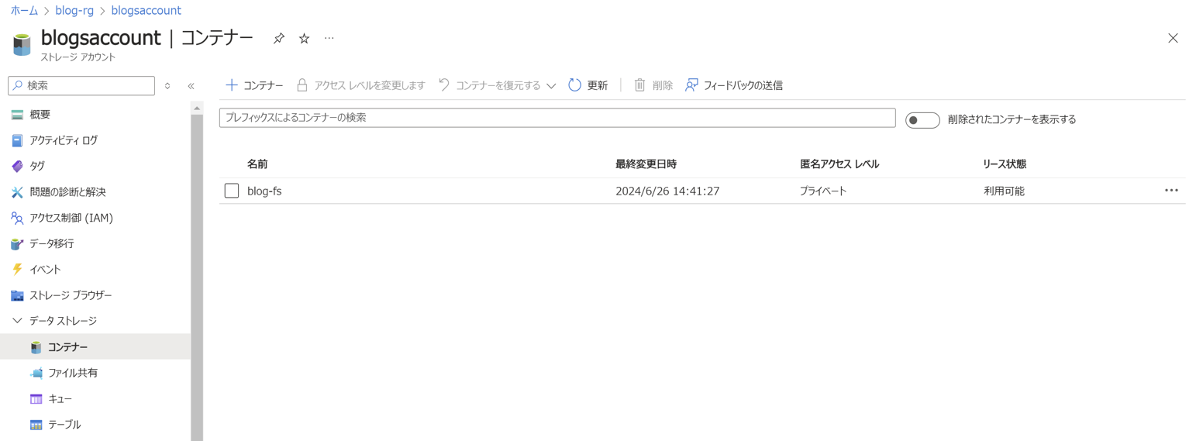Refresh list with 更新 button
Image resolution: width=1196 pixels, height=441 pixels.
(588, 85)
